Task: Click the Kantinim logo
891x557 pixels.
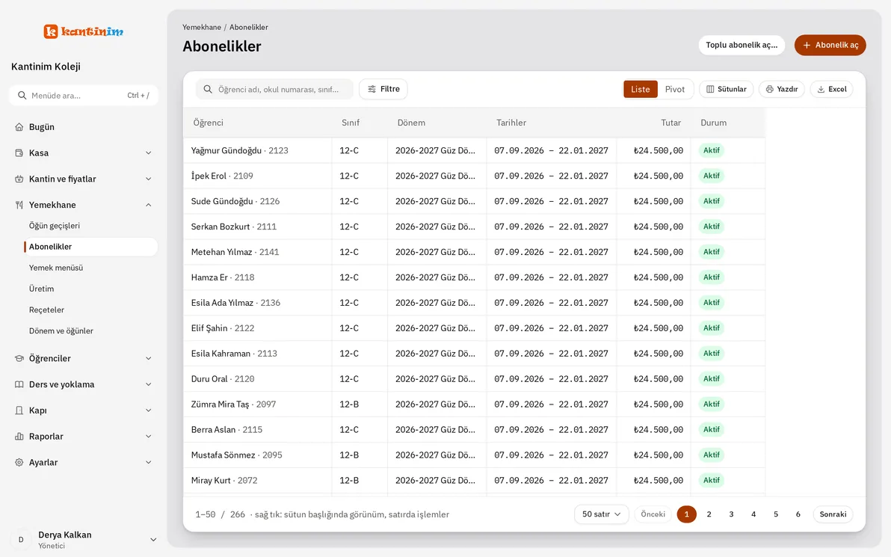Action: pos(84,31)
